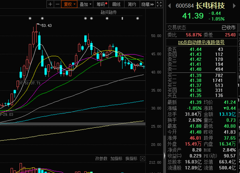Click 委差 value 2540
The width and height of the screenshot is (240, 173).
click(230, 35)
